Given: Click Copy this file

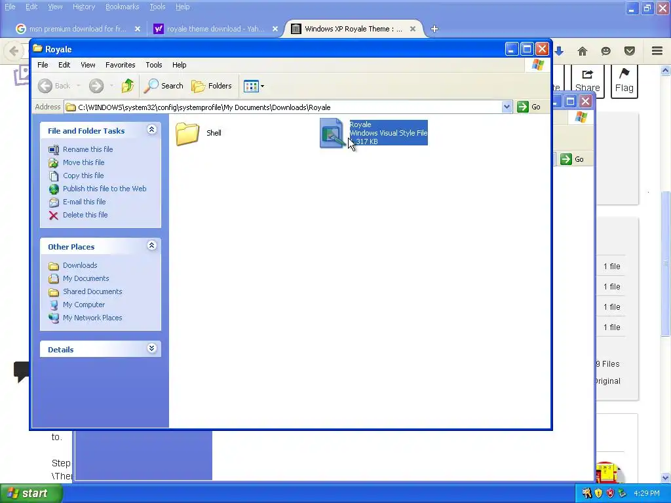Looking at the screenshot, I should pos(83,176).
